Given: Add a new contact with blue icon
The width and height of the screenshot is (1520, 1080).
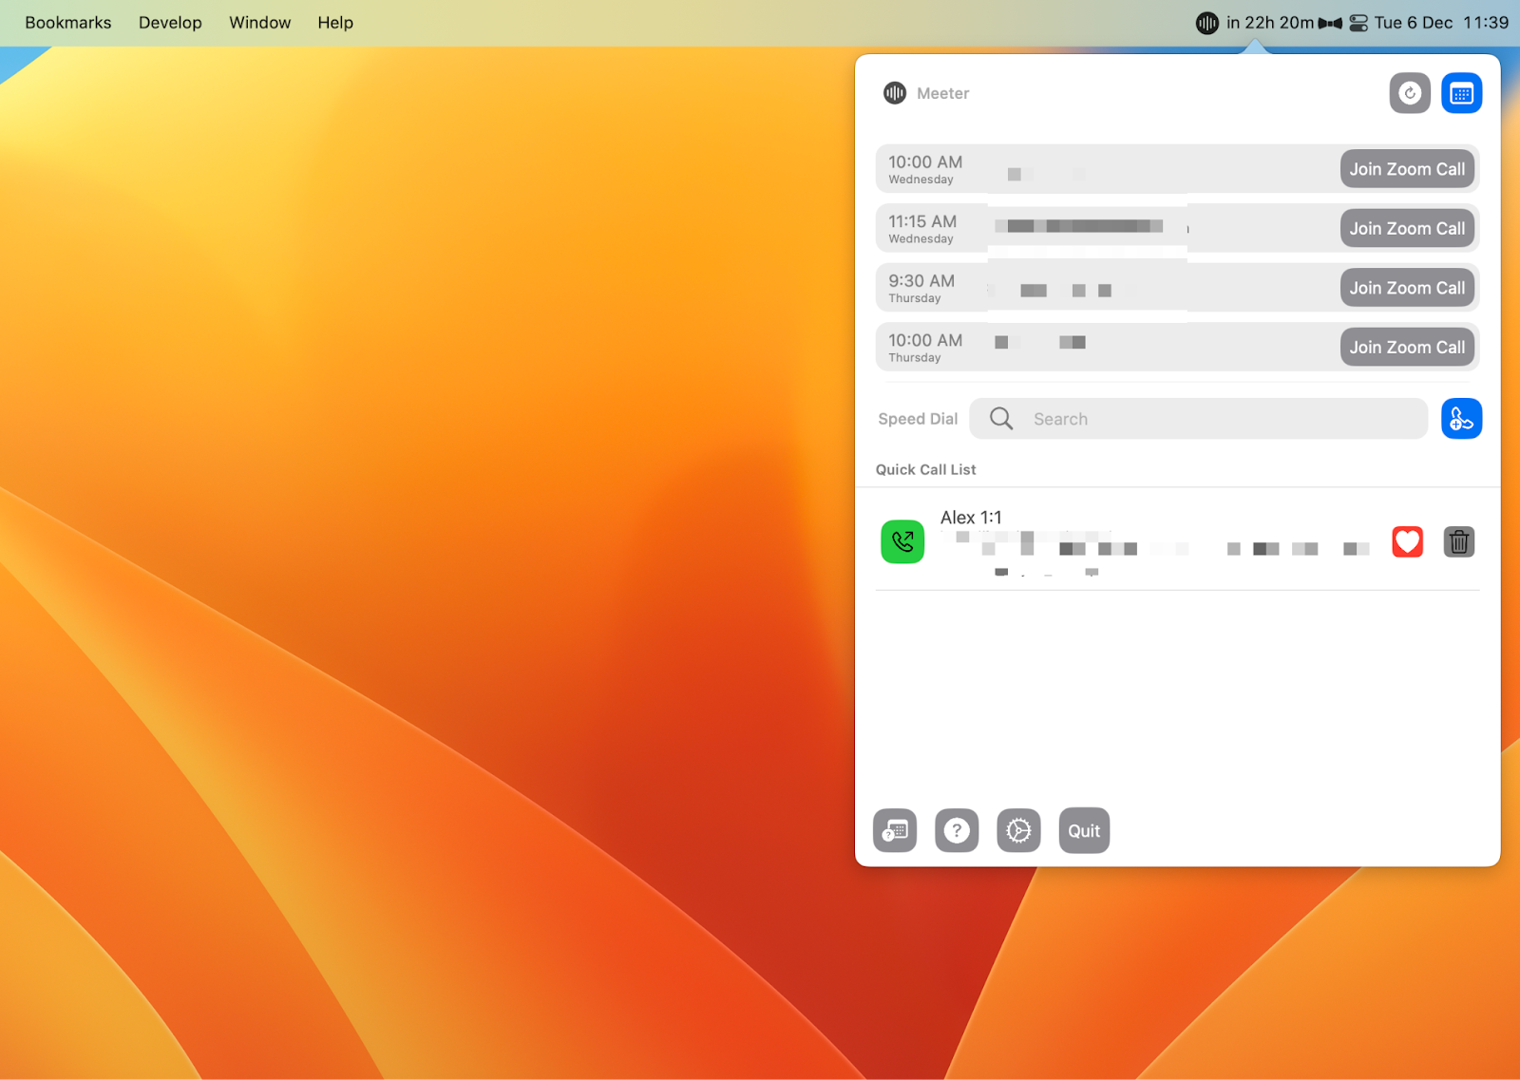Looking at the screenshot, I should click(1461, 419).
